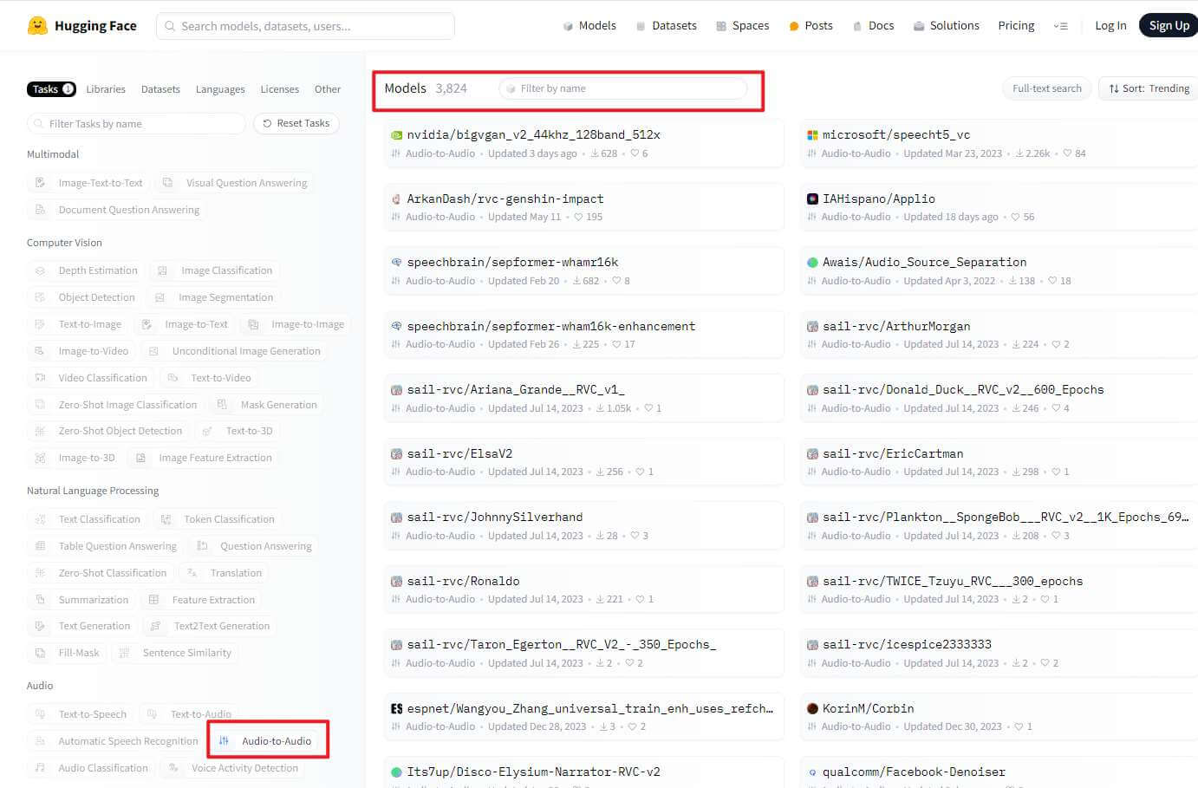
Task: Click the Text-to-Speech task icon
Action: tap(40, 714)
